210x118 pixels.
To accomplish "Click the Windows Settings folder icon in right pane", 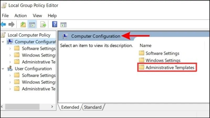I will point(141,60).
